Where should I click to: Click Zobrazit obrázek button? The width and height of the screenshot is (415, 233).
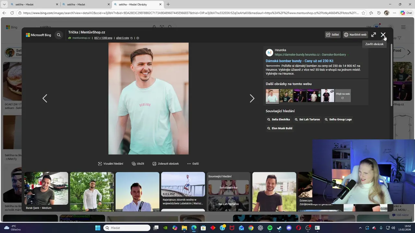166,164
